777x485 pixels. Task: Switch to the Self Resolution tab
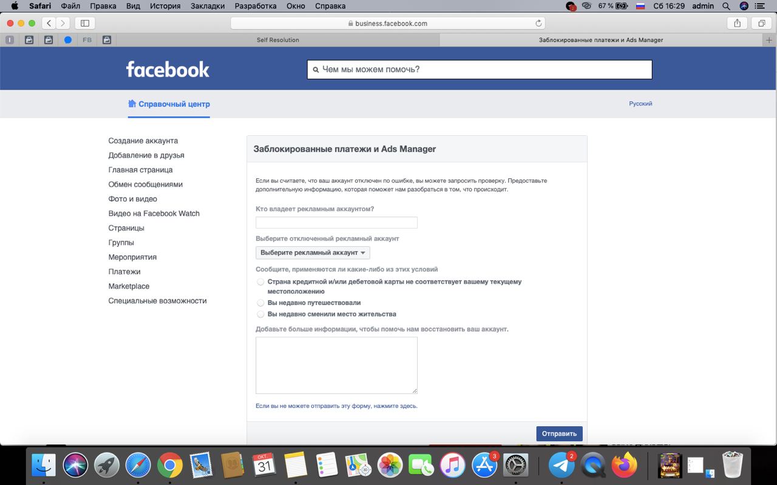(x=277, y=40)
